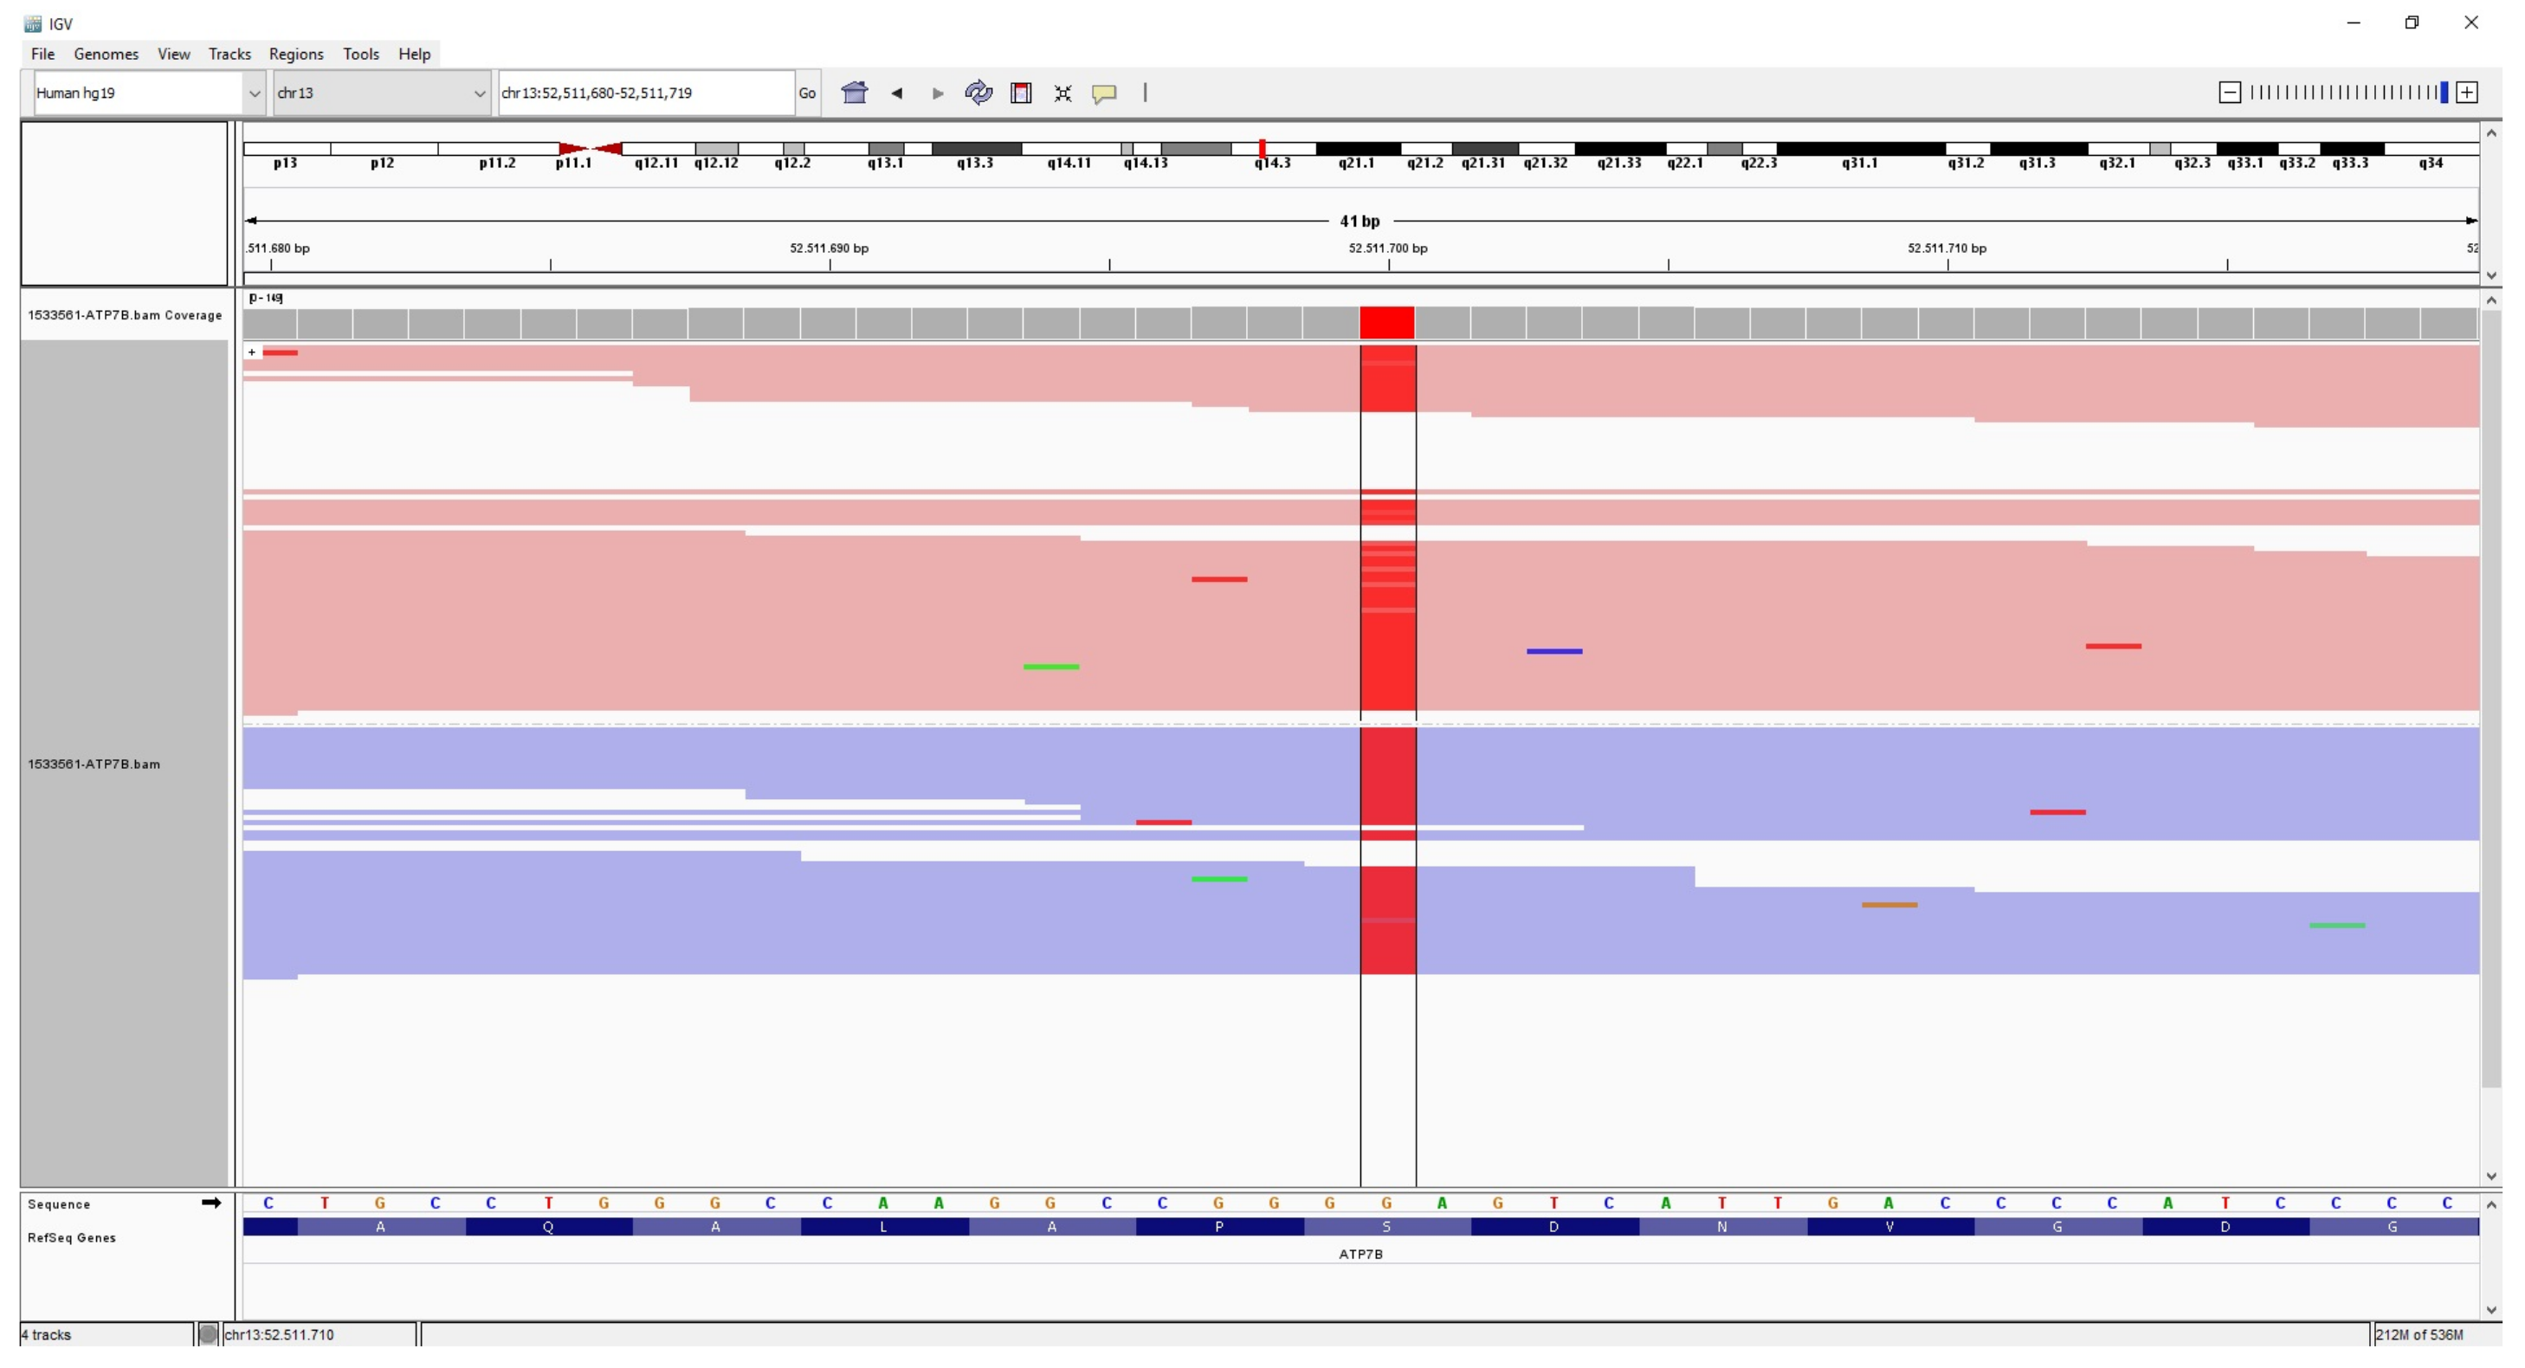Toggle the sequence strand direction arrow

[210, 1203]
